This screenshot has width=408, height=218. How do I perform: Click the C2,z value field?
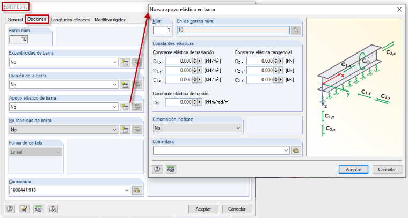click(260, 80)
